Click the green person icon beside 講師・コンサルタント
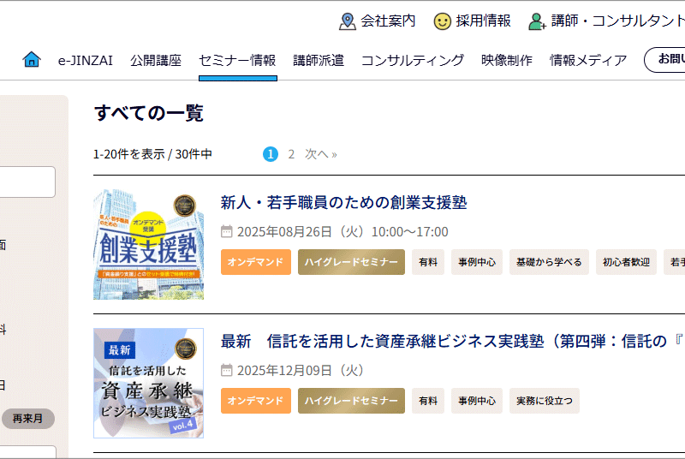Viewport: 685px width, 459px height. click(537, 21)
